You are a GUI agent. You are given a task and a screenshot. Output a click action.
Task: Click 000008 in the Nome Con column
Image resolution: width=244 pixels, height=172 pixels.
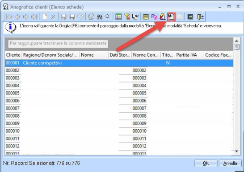[139, 116]
